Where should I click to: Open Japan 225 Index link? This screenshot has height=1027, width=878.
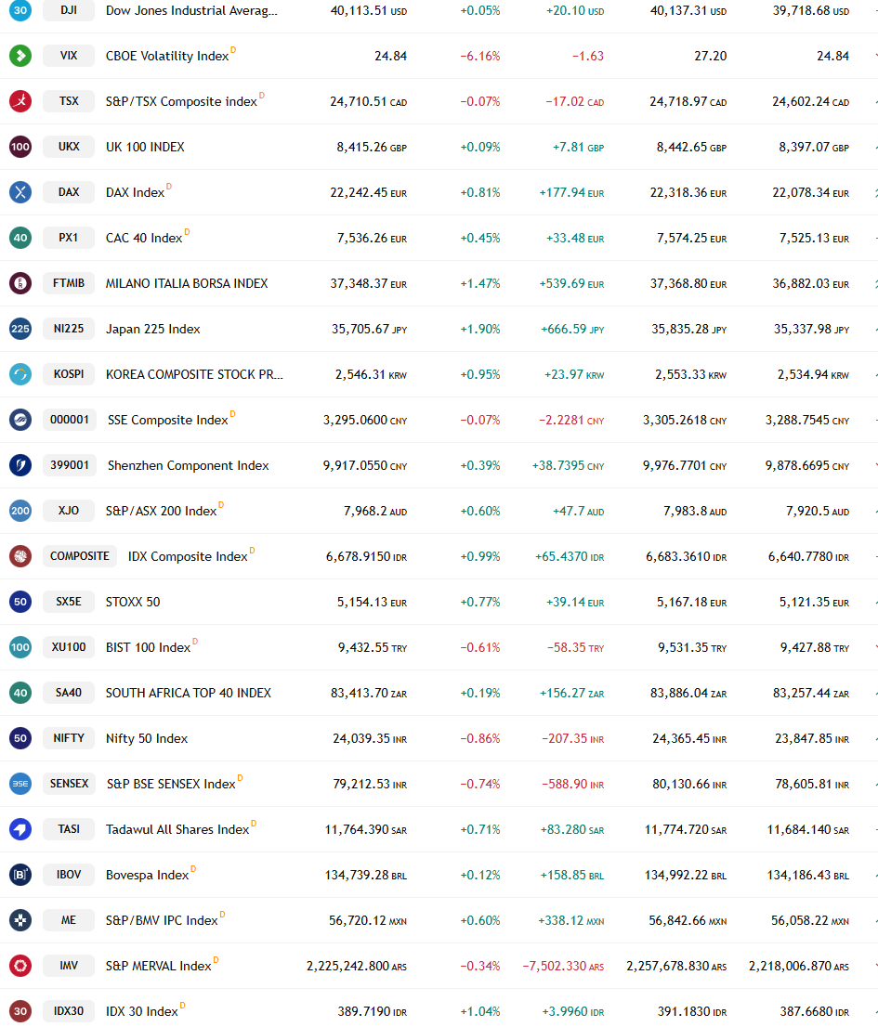[x=152, y=330]
